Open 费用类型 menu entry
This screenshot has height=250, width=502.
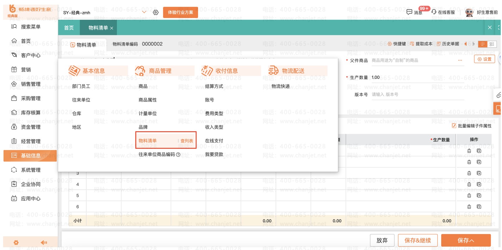pos(214,113)
